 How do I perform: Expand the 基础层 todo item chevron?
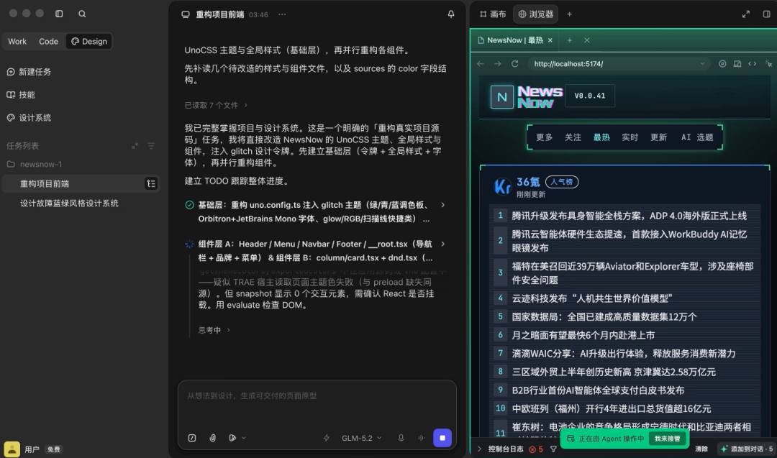click(x=442, y=204)
